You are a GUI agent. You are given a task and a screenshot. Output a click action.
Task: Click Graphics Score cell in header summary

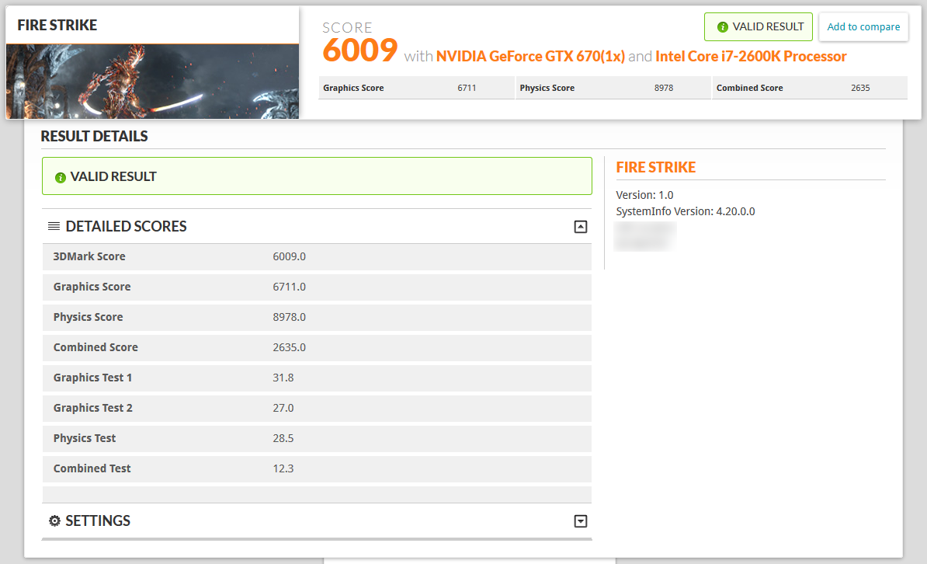click(x=416, y=88)
